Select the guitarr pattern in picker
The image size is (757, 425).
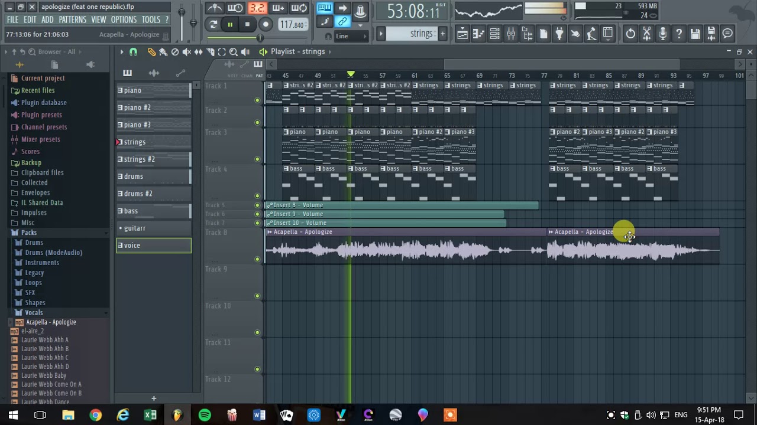point(154,228)
